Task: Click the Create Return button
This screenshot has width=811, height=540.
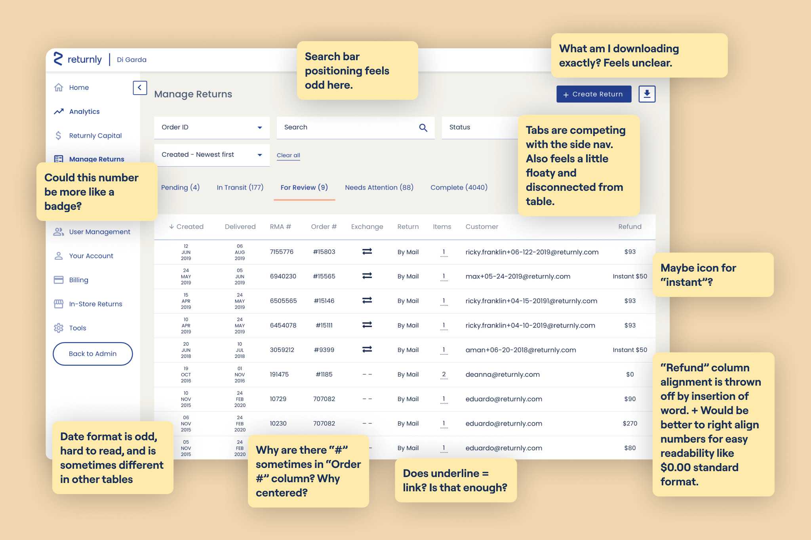Action: [x=594, y=94]
